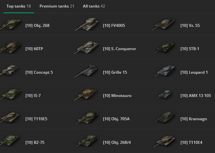Screen dimensions: 215x153
Task: Click the Kranvagn tank icon
Action: pos(165,118)
